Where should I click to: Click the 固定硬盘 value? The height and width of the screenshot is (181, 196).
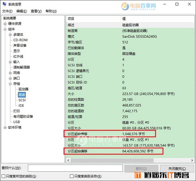pyautogui.click(x=129, y=54)
